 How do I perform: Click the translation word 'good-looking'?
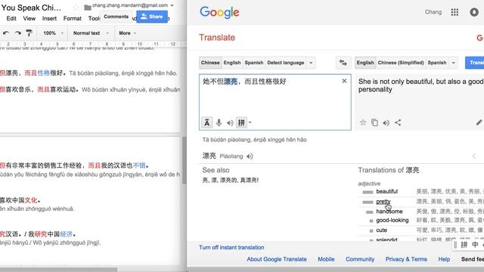pyautogui.click(x=392, y=220)
